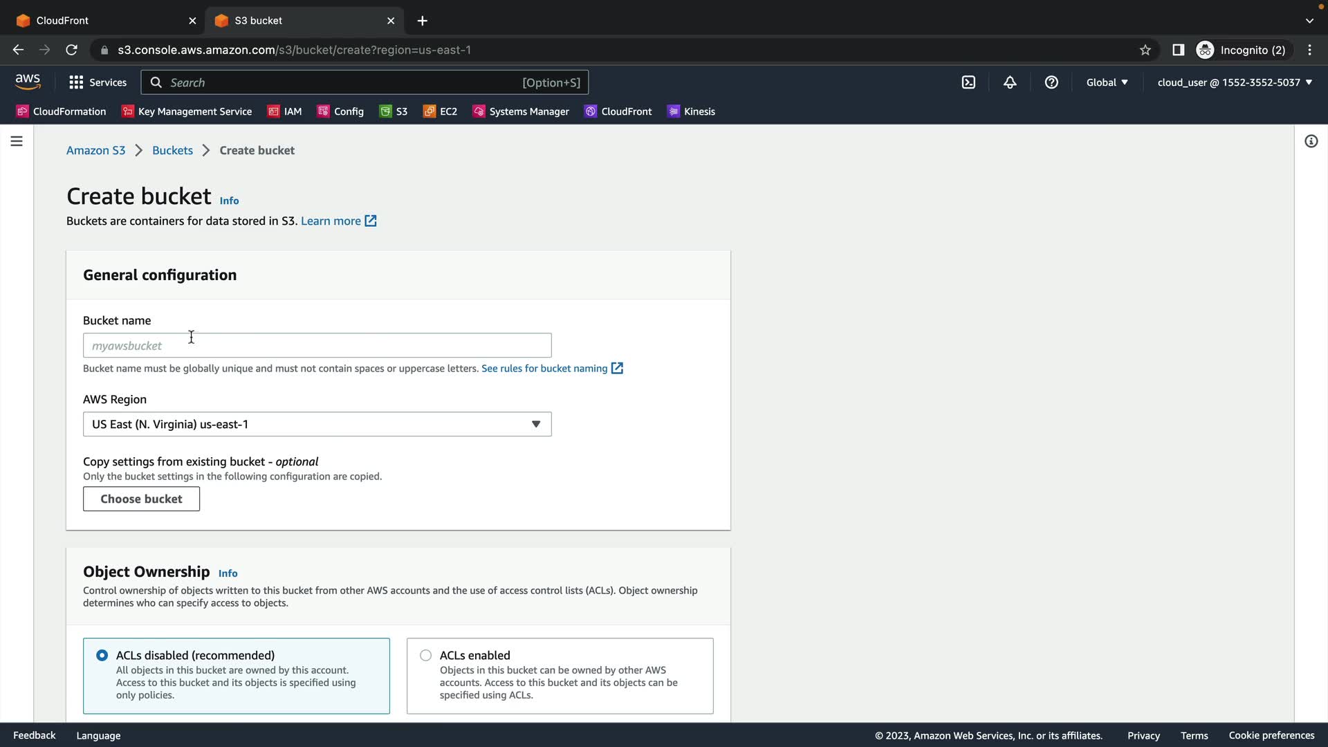
Task: Open the help question mark icon
Action: 1051,82
